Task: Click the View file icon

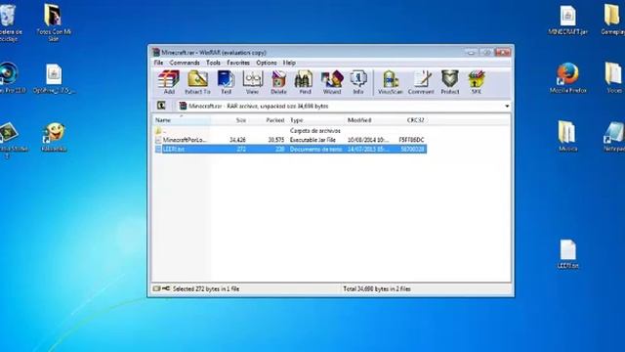Action: pyautogui.click(x=252, y=82)
